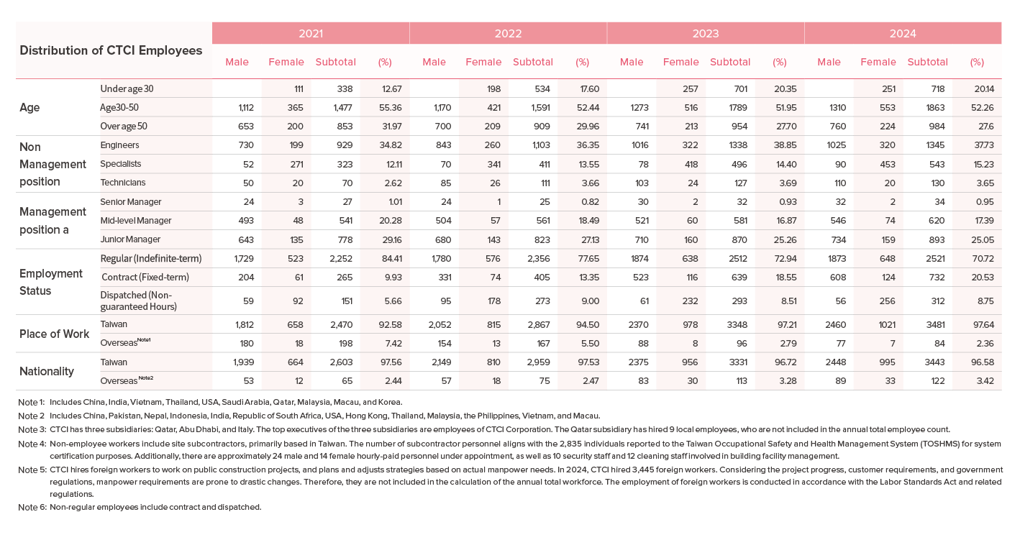Click the Note 4 footnote about non-employee workers
This screenshot has height=540, width=1020.
tap(510, 449)
